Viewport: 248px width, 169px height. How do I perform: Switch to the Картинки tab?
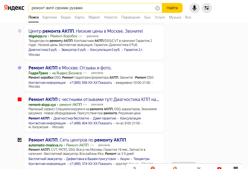(50, 17)
